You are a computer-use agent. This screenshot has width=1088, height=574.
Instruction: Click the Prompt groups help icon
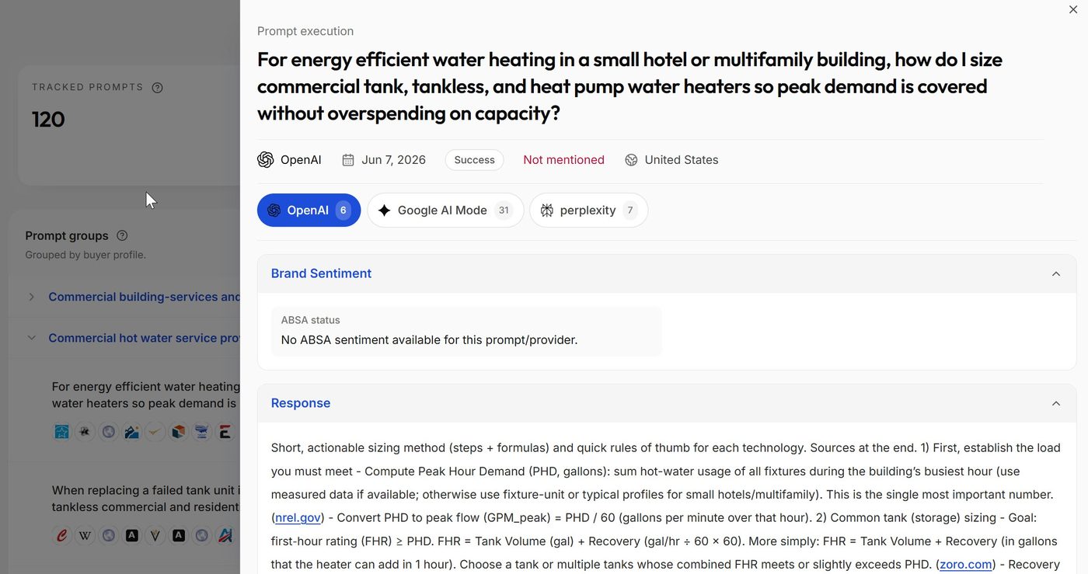[x=122, y=235]
